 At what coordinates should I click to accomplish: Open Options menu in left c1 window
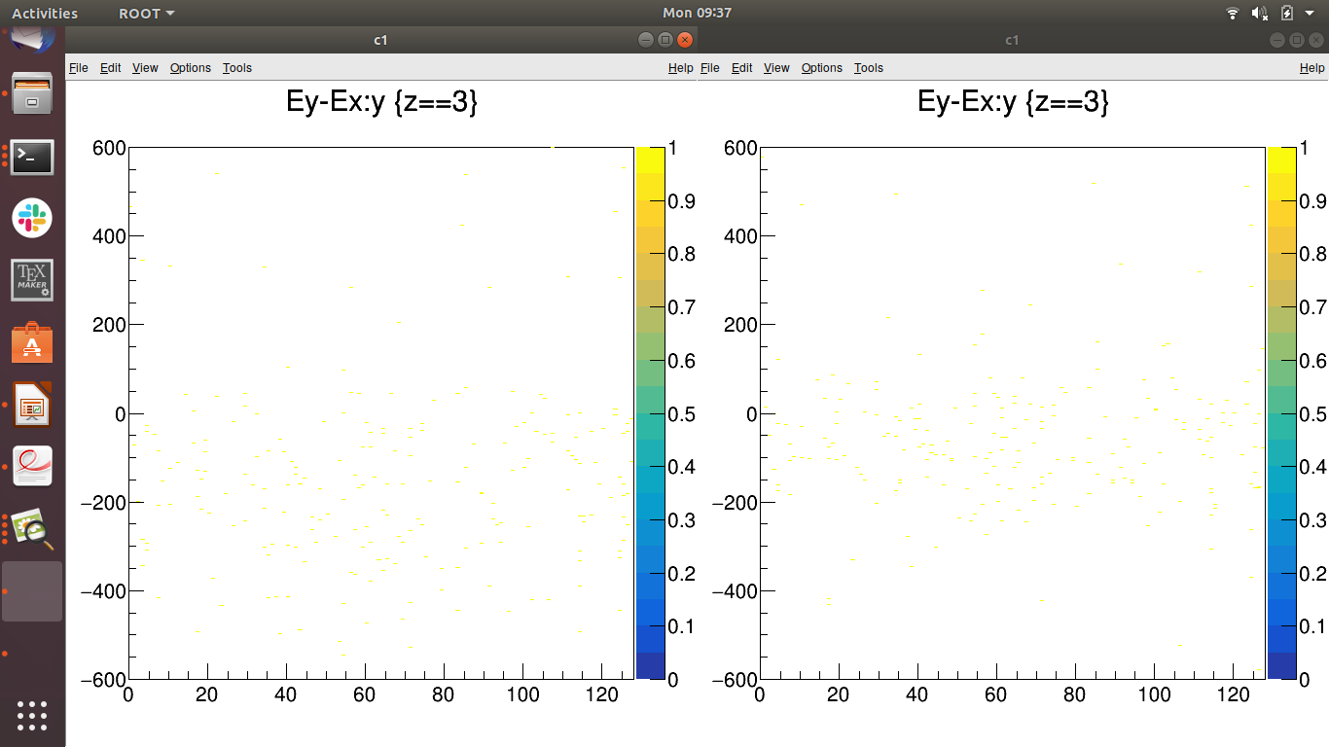191,68
